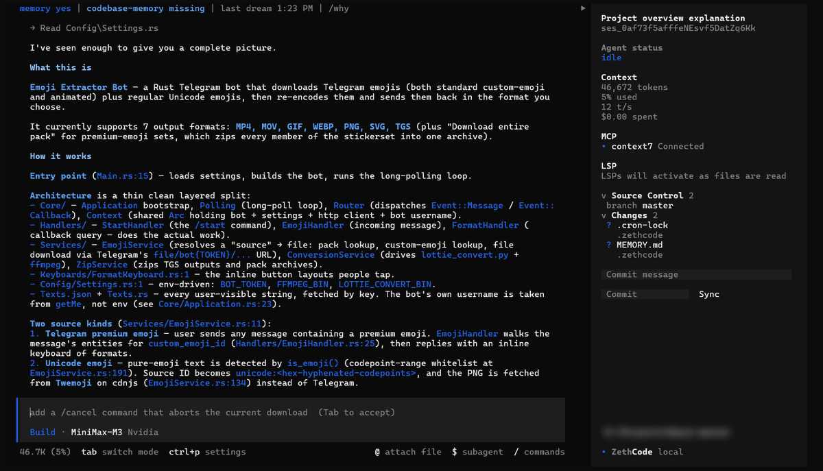The width and height of the screenshot is (823, 471).
Task: Click the question mark status beside .cron-lock
Action: (609, 226)
